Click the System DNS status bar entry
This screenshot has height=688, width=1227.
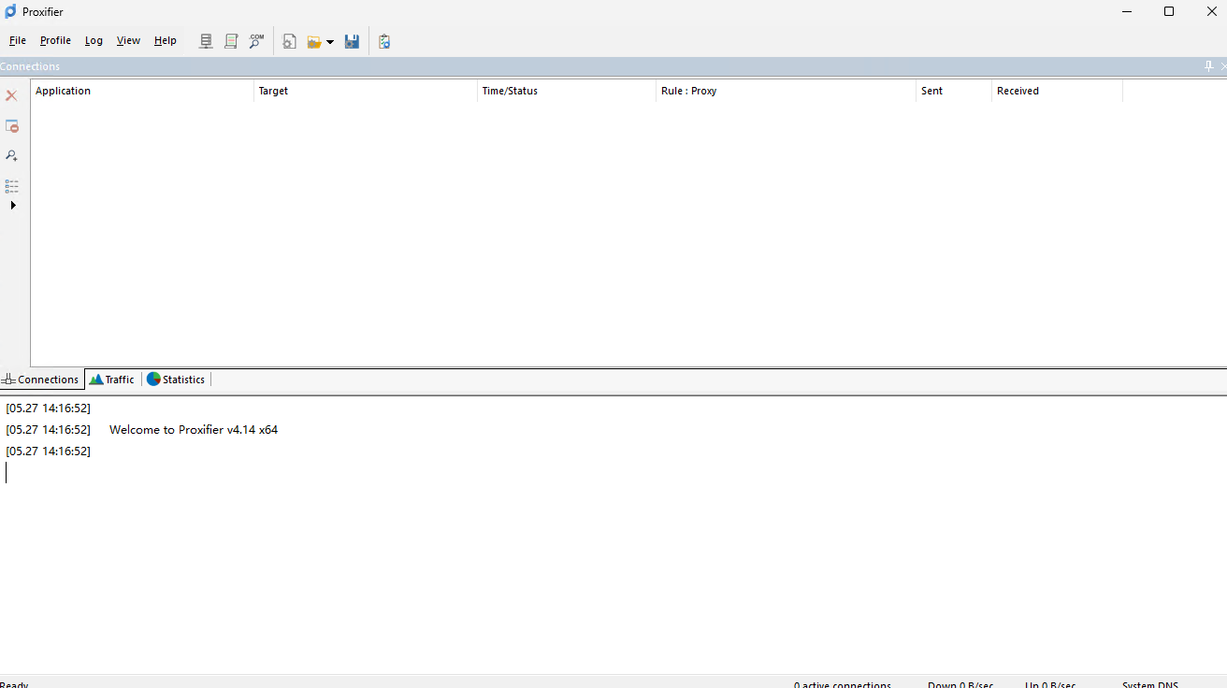(1150, 685)
